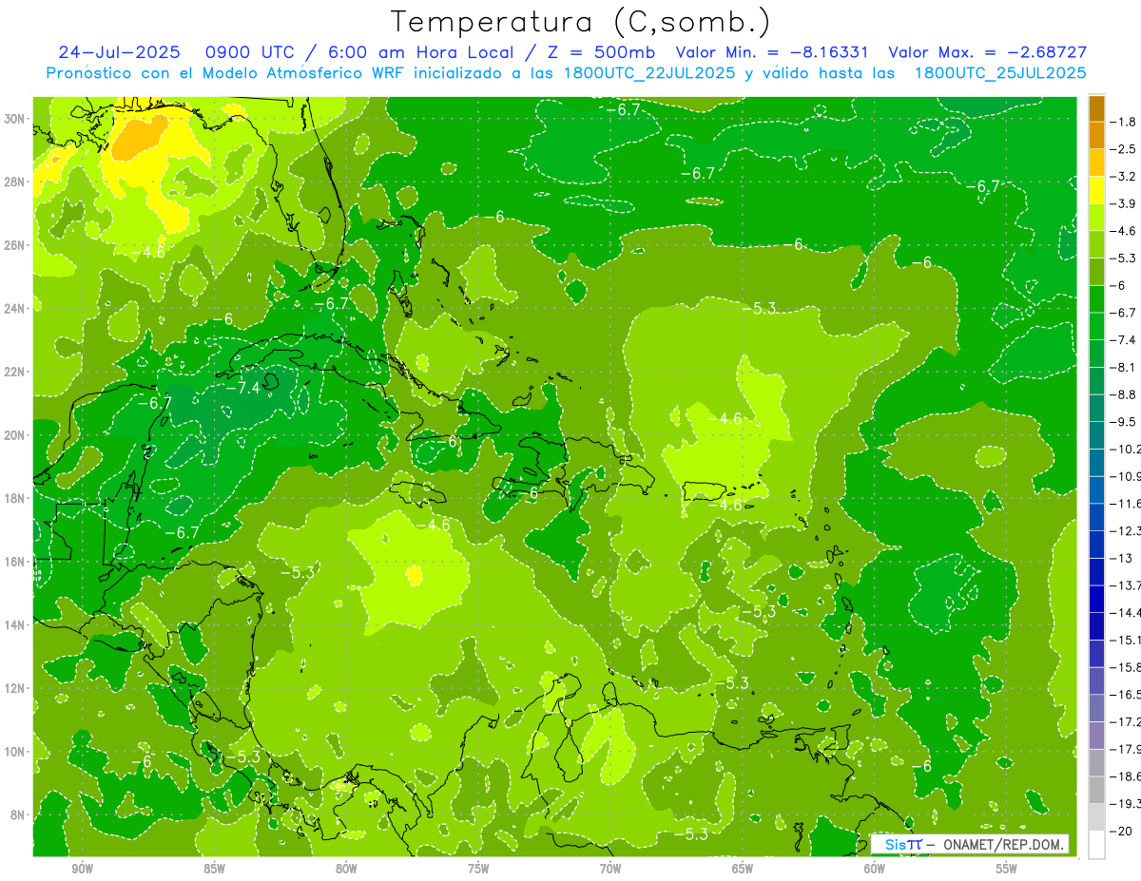Screen dimensions: 1141x881
Task: Click the -15.8 value on the color scale
Action: [1126, 666]
